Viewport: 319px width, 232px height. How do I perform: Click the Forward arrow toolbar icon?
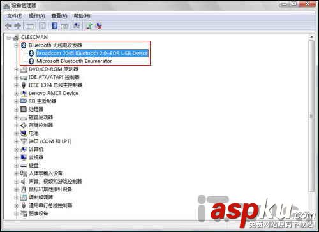pos(17,26)
